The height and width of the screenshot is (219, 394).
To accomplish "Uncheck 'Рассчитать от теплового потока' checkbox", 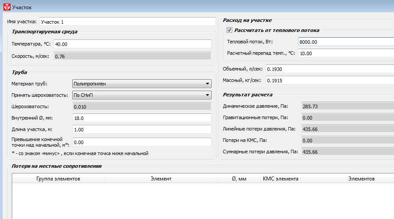I will coord(229,30).
